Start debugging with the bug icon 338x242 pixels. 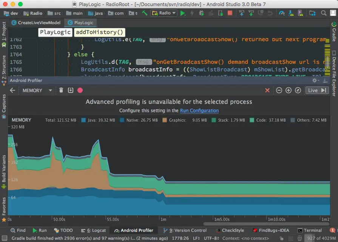point(201,13)
